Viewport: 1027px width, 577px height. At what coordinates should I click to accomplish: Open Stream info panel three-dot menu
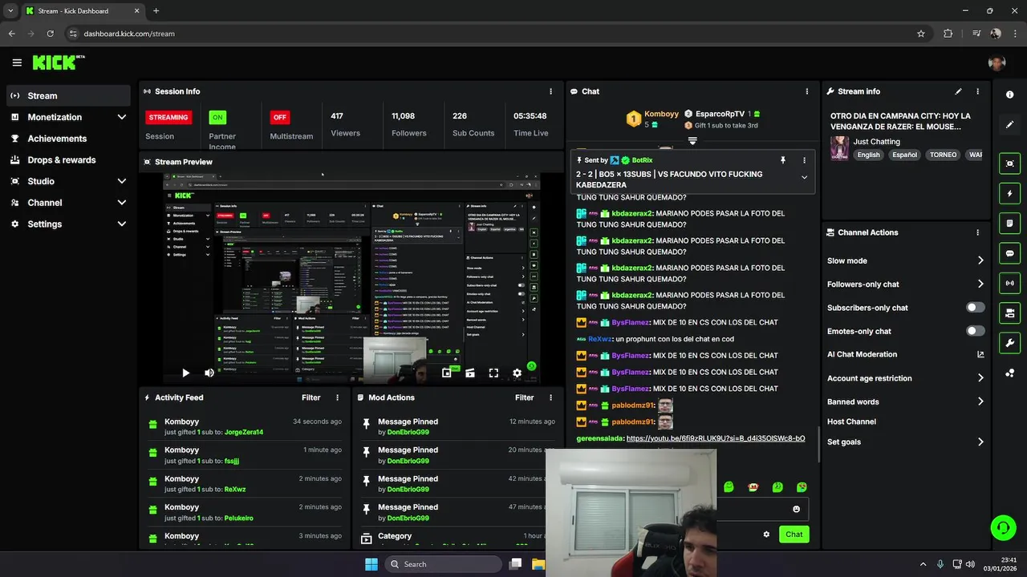coord(977,91)
